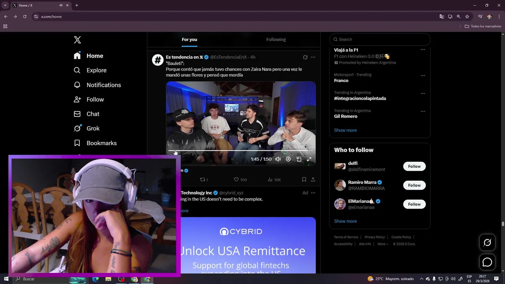Open the Windows Start menu
The image size is (505, 284).
click(x=6, y=279)
